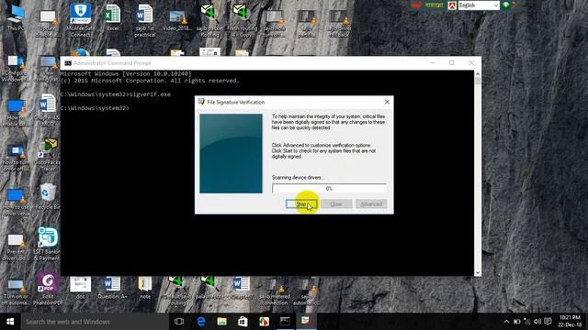Open the sajib 1st practical Word document
Image resolution: width=588 pixels, height=330 pixels.
click(x=145, y=20)
